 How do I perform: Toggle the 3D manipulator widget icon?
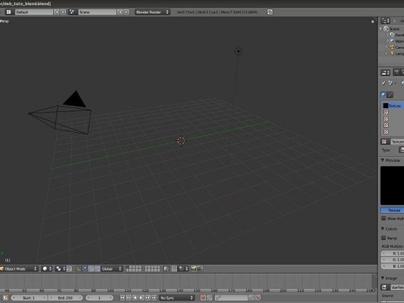[78, 269]
